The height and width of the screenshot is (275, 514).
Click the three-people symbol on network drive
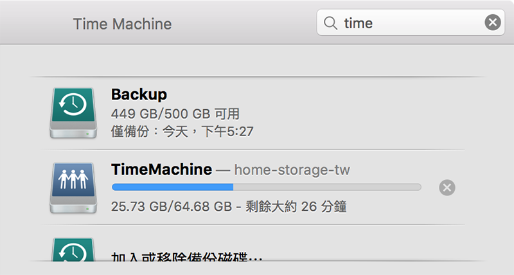(x=73, y=179)
